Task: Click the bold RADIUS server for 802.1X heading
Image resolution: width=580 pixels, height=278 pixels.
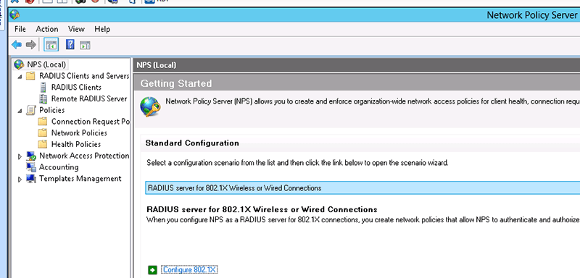Action: coord(262,209)
